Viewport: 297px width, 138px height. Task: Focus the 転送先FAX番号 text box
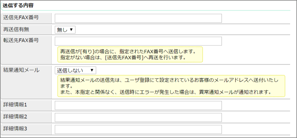(x=138, y=41)
